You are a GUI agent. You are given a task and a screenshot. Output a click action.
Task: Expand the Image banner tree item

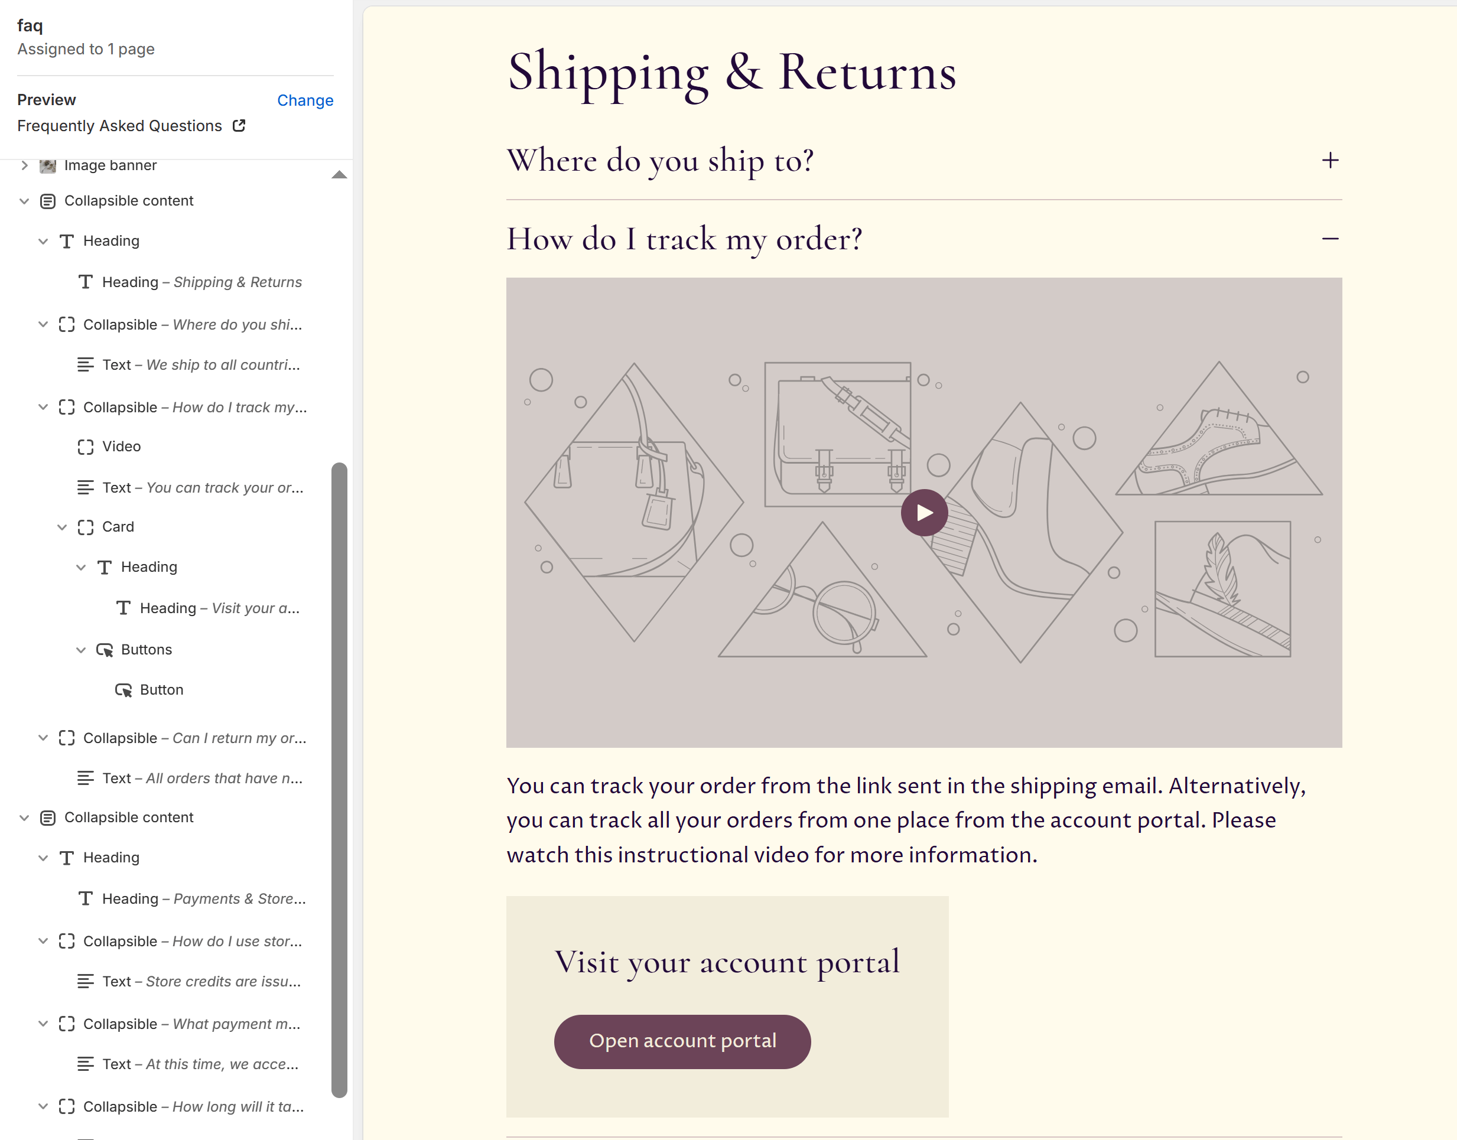(x=24, y=165)
